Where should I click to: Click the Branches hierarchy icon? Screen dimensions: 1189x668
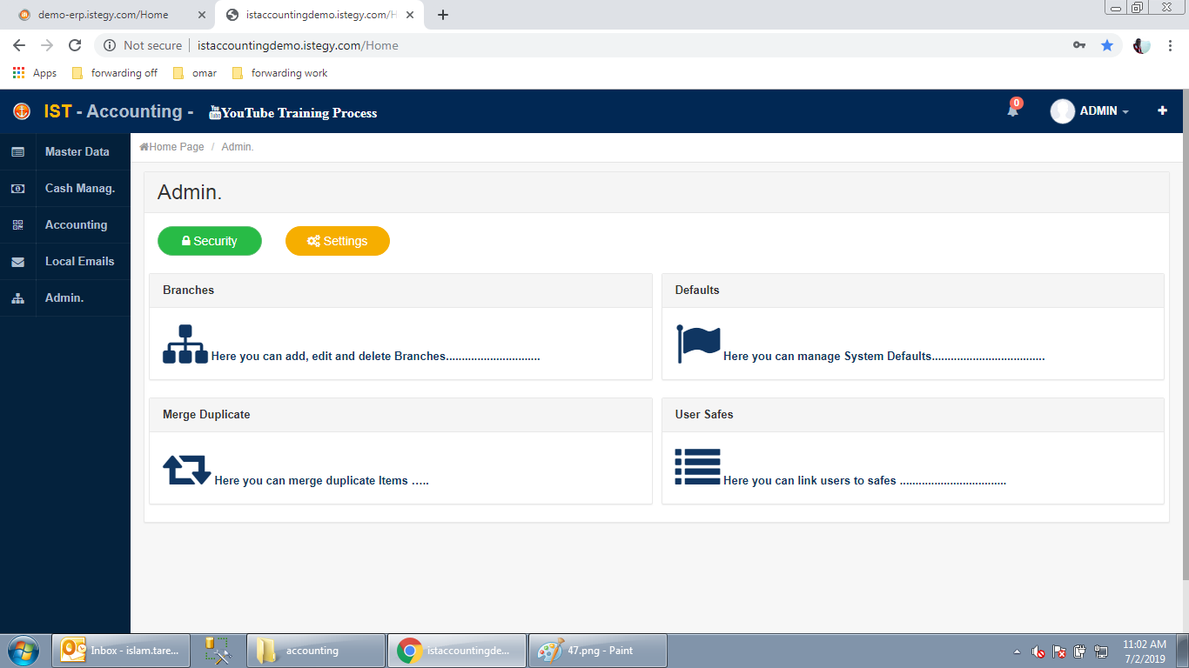pos(185,344)
